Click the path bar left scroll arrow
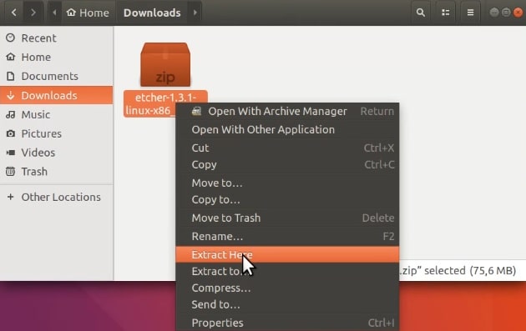Screen dimensions: 526x331 point(54,13)
